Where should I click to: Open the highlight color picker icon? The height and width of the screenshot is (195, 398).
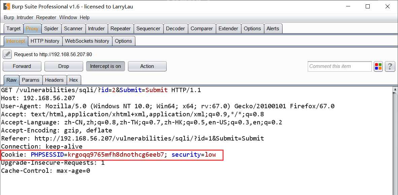(x=378, y=67)
